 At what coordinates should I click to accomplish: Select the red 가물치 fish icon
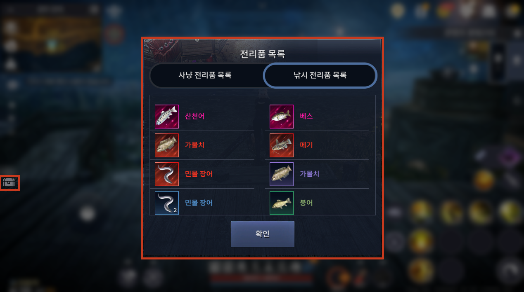coord(167,145)
